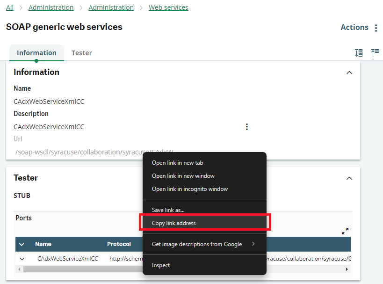Viewport: 383px width, 284px height.
Task: Expand the CAdxWebServiceXmlCC port row
Action: click(22, 259)
